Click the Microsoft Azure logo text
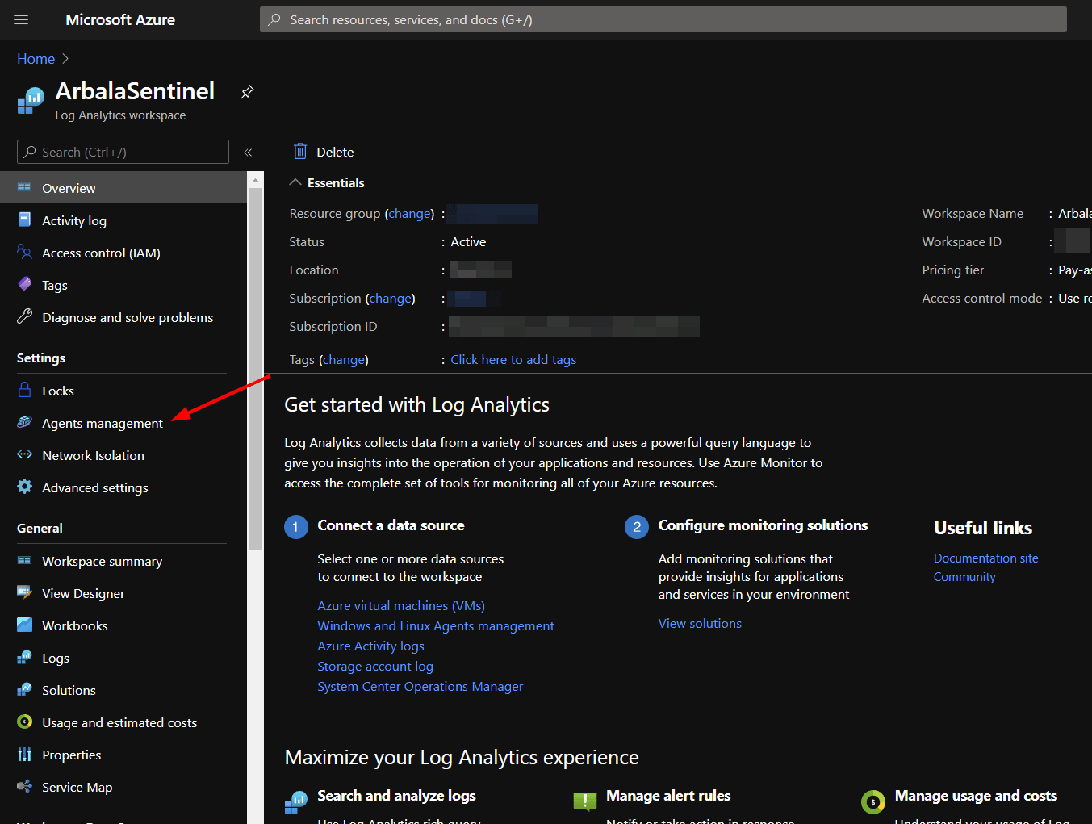The image size is (1092, 824). click(x=120, y=19)
